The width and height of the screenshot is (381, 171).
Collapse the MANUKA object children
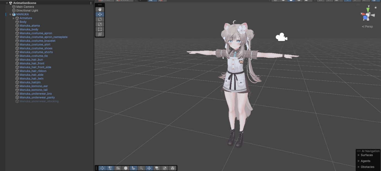click(10, 14)
